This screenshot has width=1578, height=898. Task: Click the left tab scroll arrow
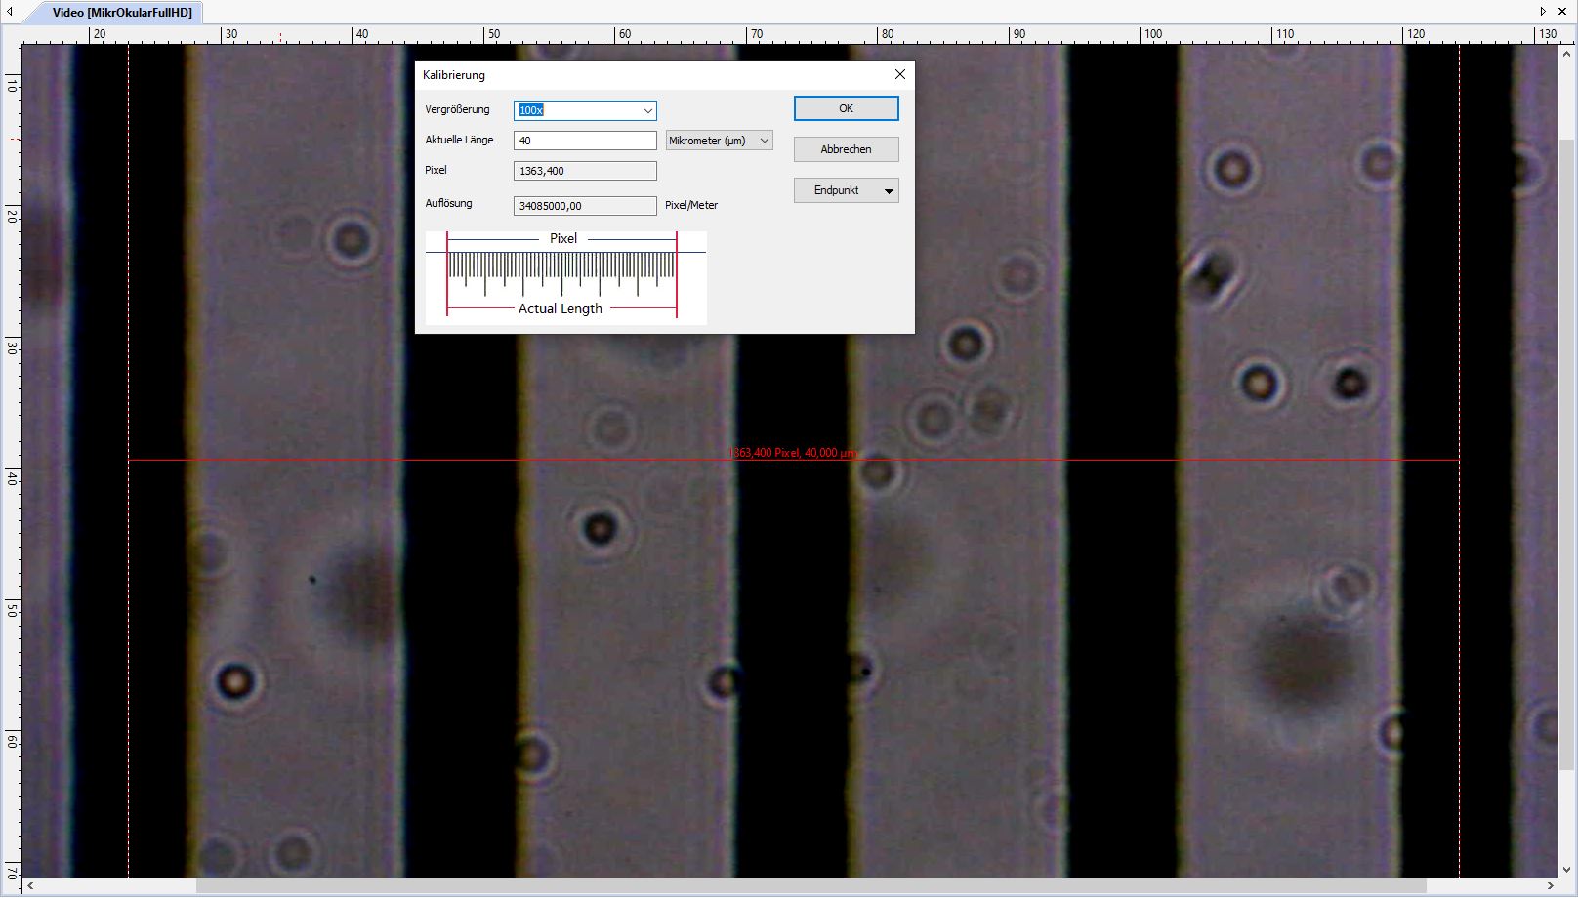pos(10,12)
